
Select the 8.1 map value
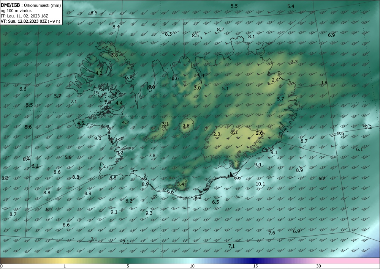pyautogui.click(x=252, y=37)
